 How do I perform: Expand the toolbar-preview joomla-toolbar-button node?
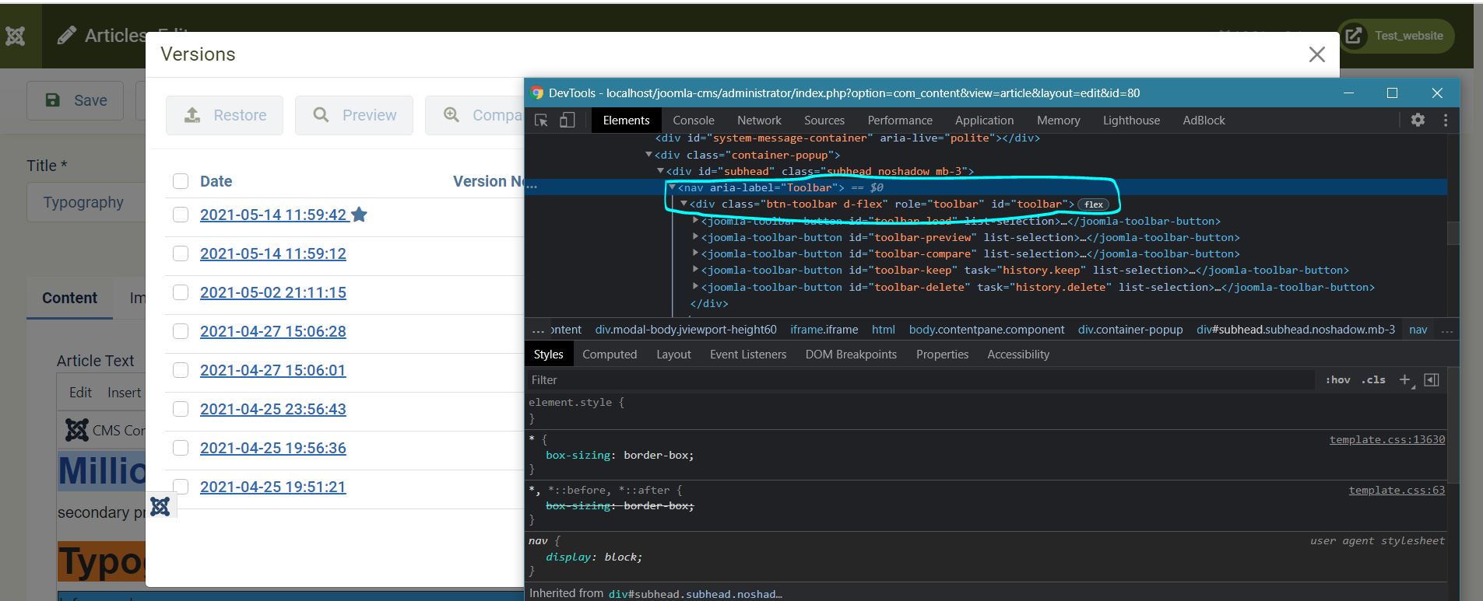696,237
